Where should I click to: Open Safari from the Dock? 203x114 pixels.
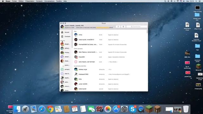[x=42, y=109]
